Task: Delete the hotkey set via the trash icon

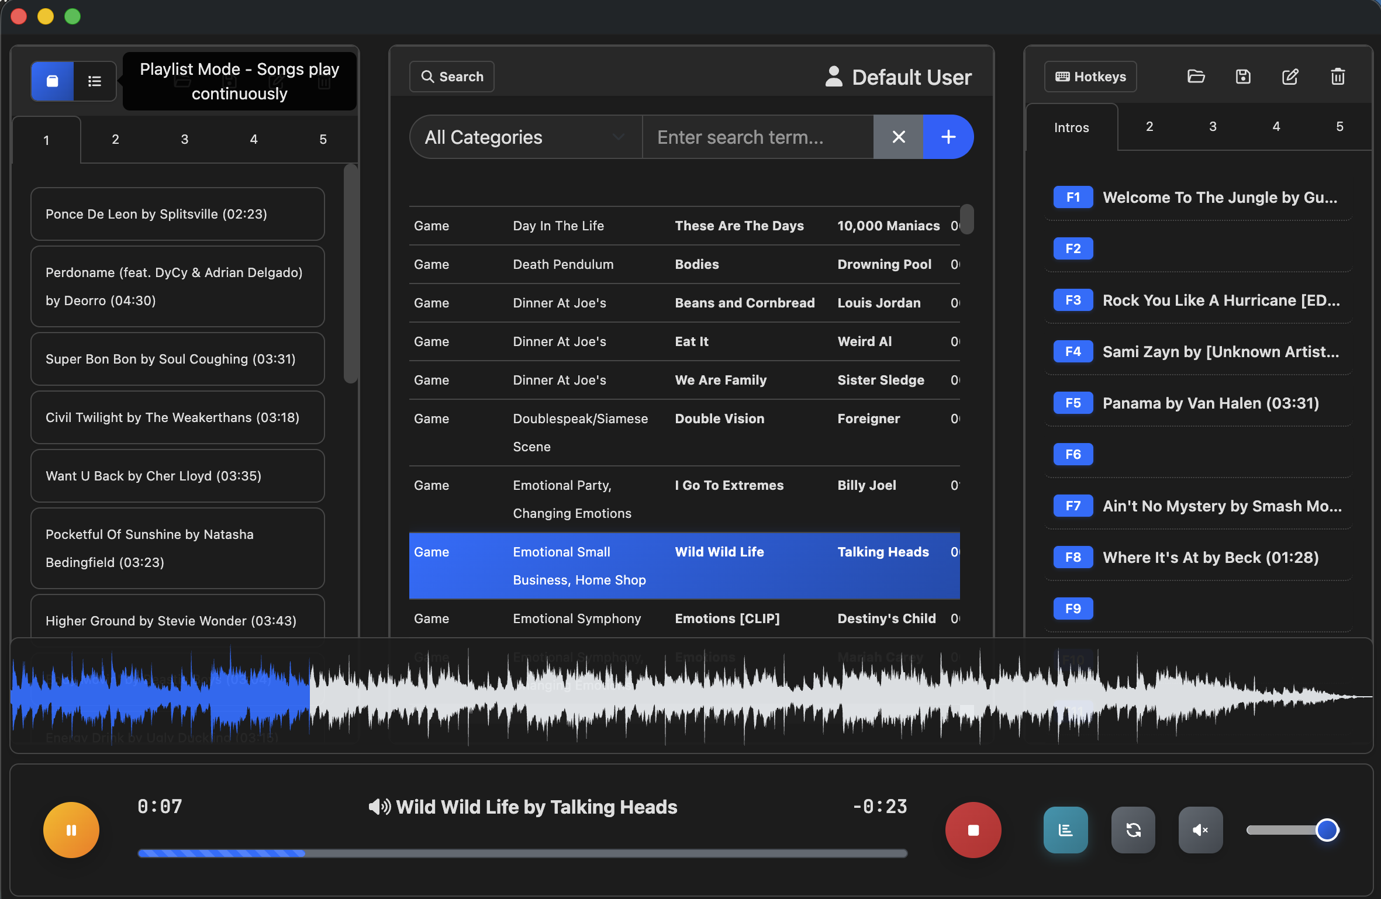Action: 1338,76
